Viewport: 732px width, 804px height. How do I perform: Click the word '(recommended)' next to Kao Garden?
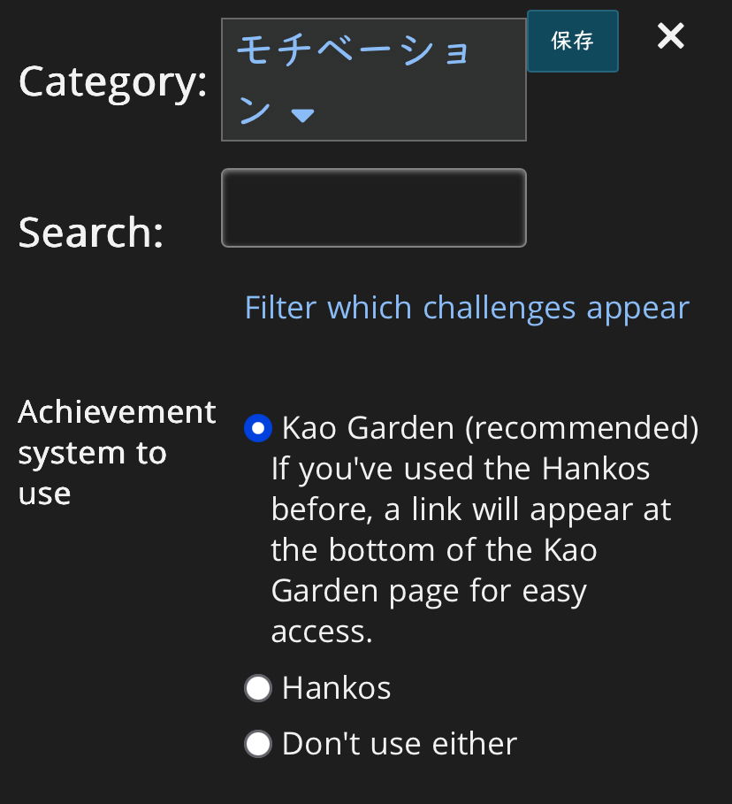coord(583,428)
